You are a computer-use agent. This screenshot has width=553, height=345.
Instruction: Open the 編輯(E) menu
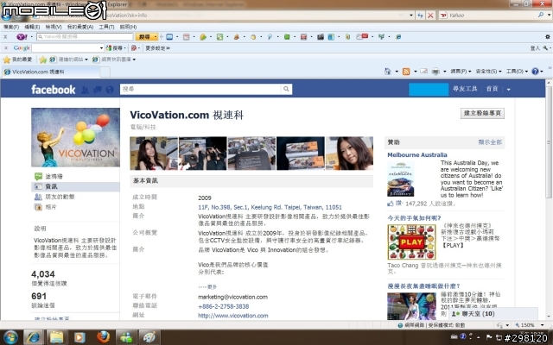(x=32, y=27)
